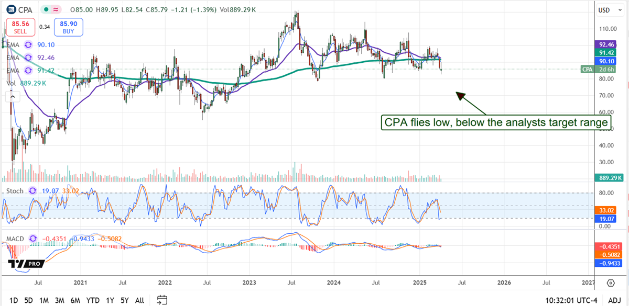Screen dimensions: 629x306
Task: Select the YTD time range
Action: coord(93,300)
